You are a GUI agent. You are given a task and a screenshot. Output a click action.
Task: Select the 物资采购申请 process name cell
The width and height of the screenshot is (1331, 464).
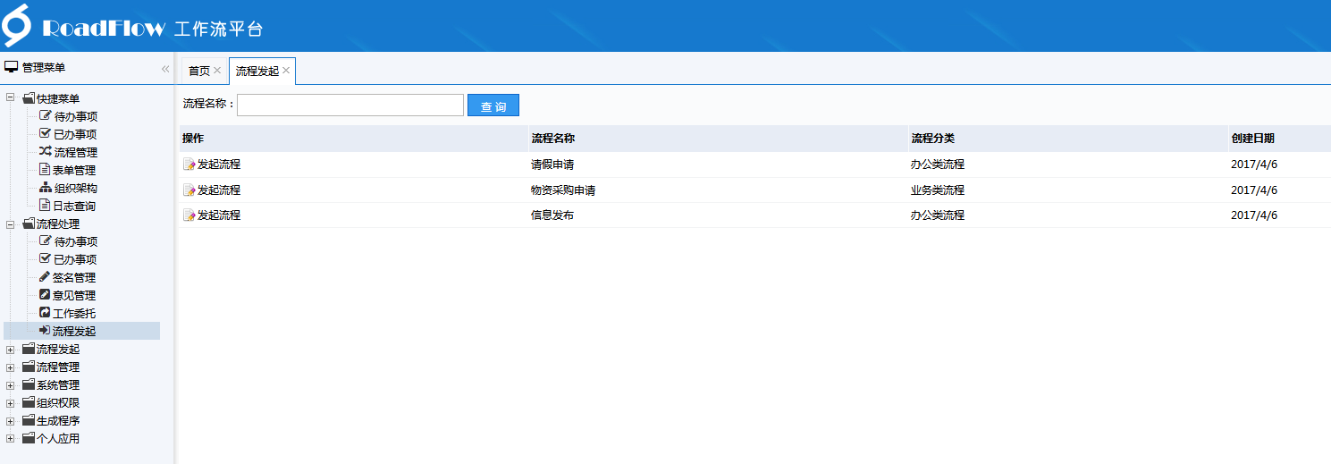pos(563,190)
